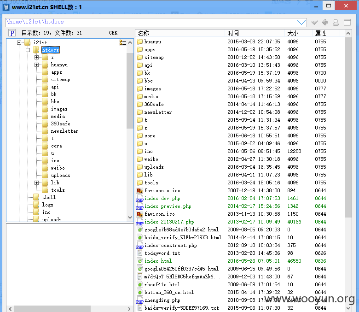Click the checkmark confirm path icon
This screenshot has width=359, height=312.
(x=315, y=22)
